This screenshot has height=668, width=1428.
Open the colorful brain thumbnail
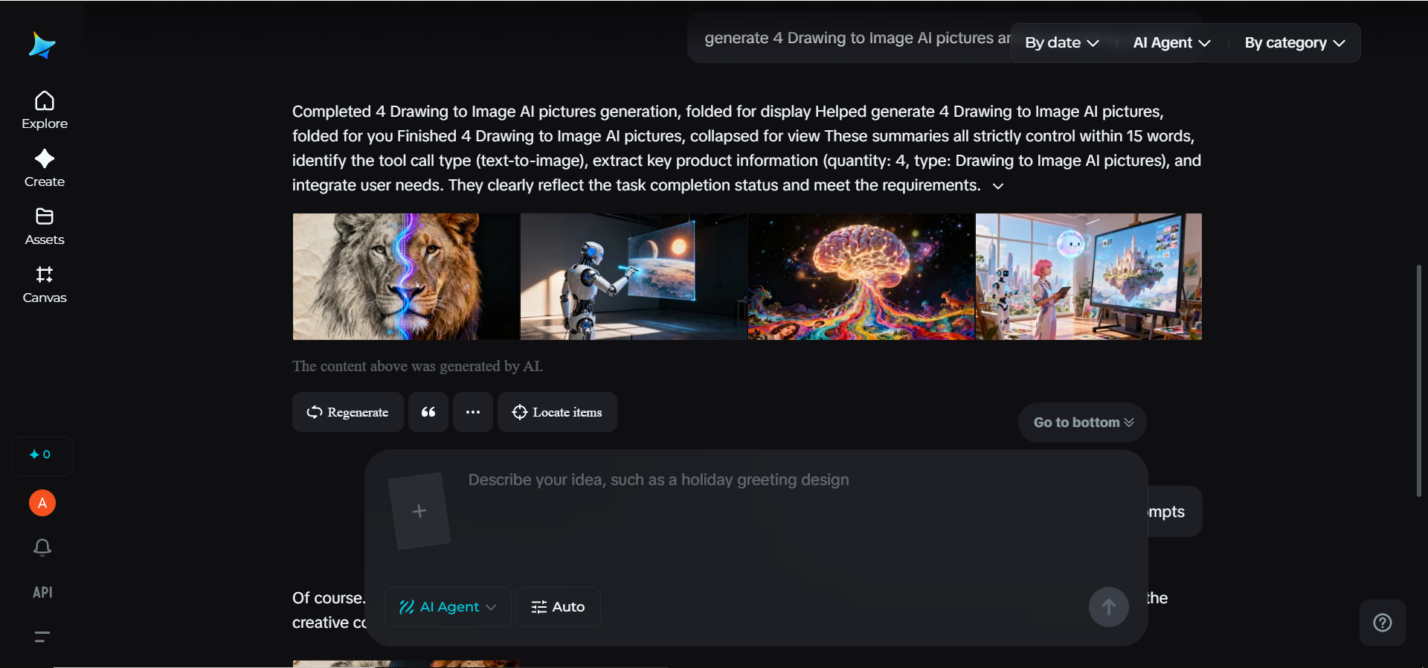861,277
